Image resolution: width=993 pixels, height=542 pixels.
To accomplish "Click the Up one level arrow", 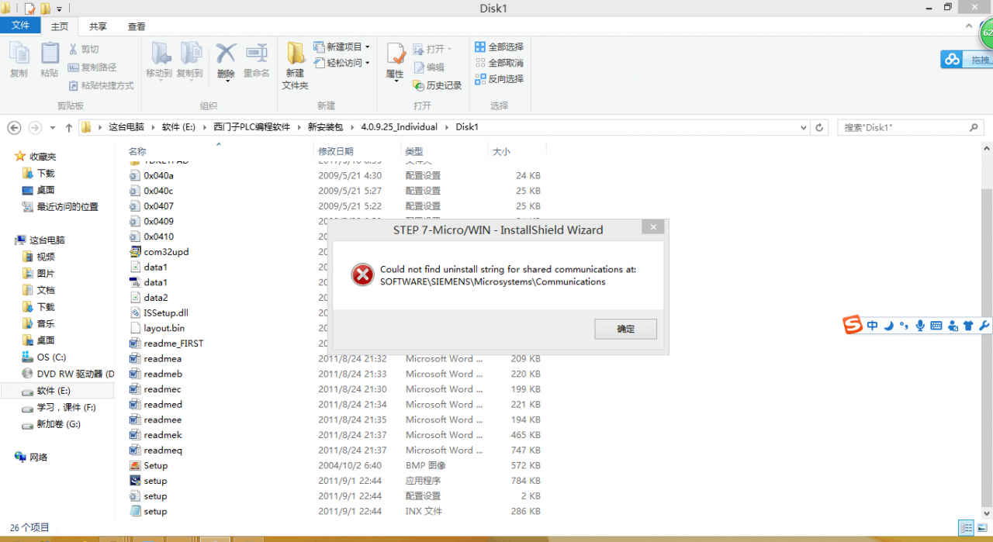I will coord(69,127).
